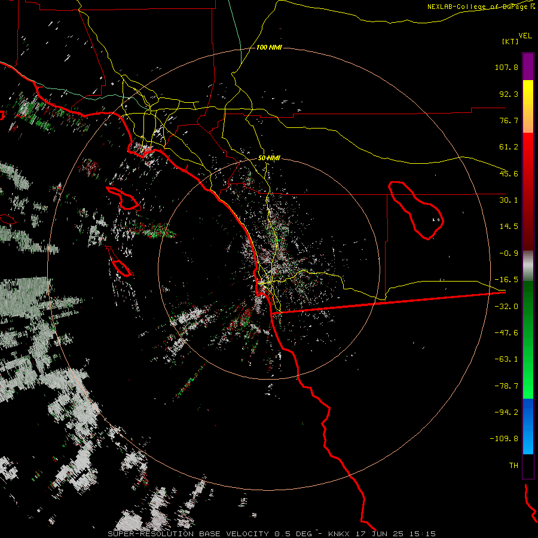Pick the gray band of the color bar
This screenshot has width=538, height=538.
528,265
